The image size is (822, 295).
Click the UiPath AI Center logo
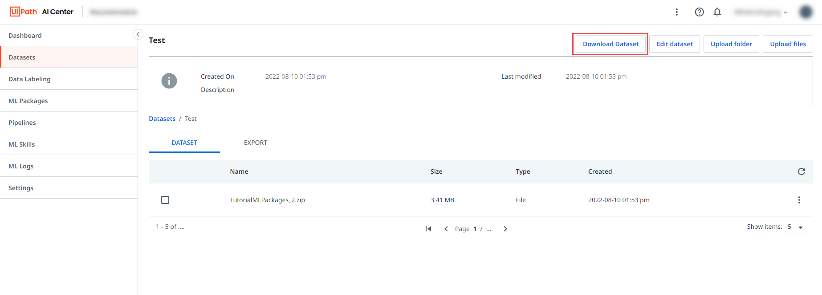click(x=41, y=12)
